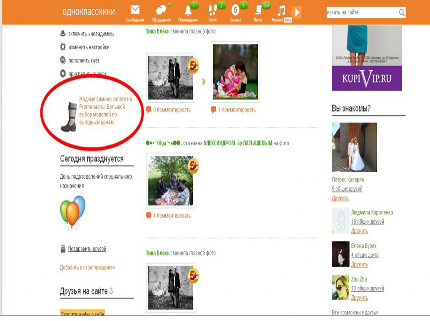Open the Оценки ratings icon

[235, 11]
